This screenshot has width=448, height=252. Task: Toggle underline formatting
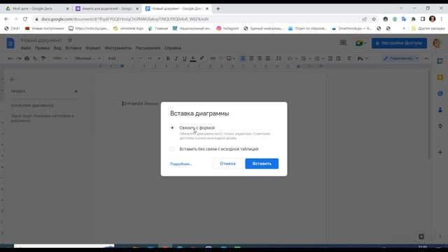click(x=185, y=59)
